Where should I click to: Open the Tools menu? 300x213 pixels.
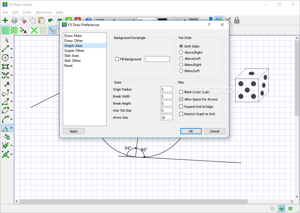(x=27, y=12)
